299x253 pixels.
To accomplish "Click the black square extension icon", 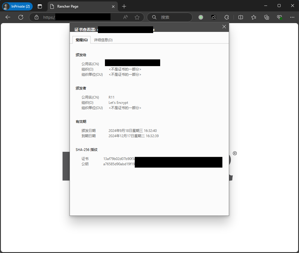I will [214, 17].
